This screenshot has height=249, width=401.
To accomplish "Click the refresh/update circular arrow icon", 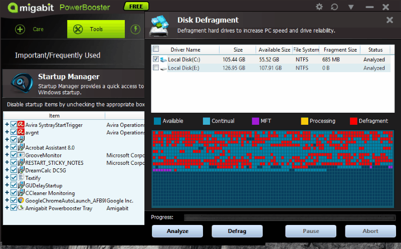I will [334, 7].
